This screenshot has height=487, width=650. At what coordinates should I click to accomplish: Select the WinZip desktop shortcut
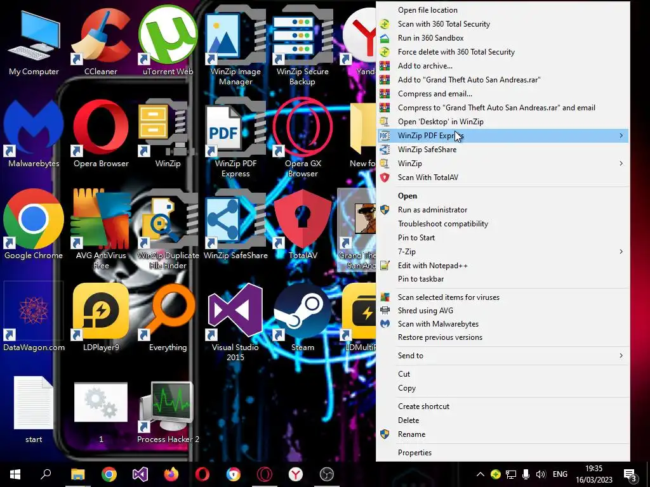168,133
